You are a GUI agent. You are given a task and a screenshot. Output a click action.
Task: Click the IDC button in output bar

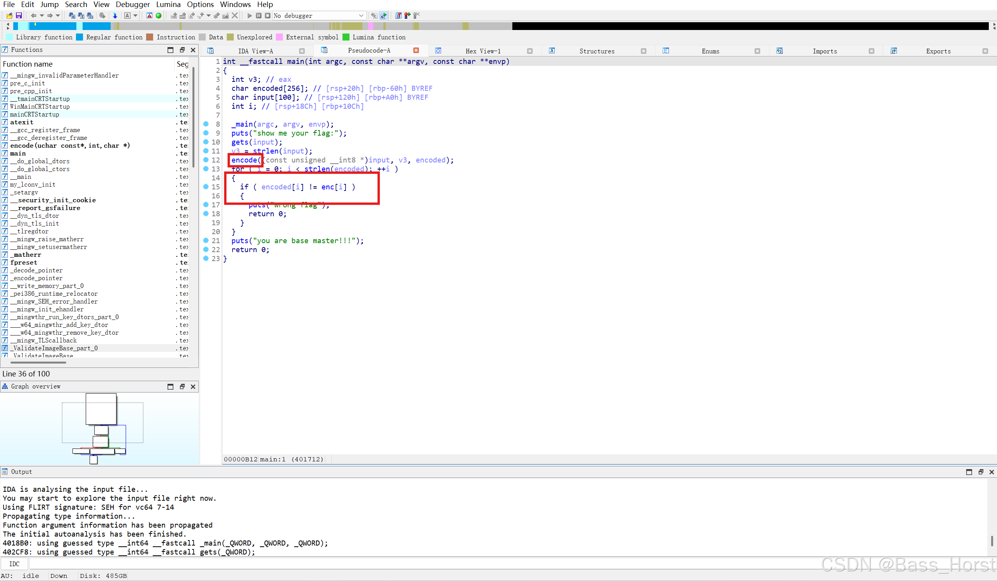click(x=14, y=564)
